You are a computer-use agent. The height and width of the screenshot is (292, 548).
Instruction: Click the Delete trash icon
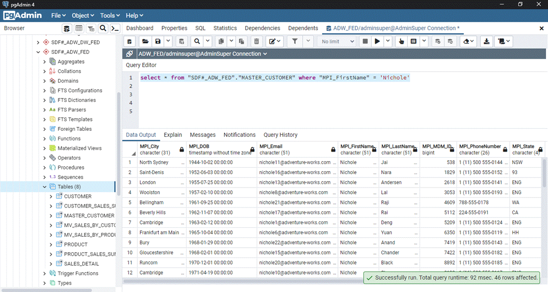click(256, 41)
